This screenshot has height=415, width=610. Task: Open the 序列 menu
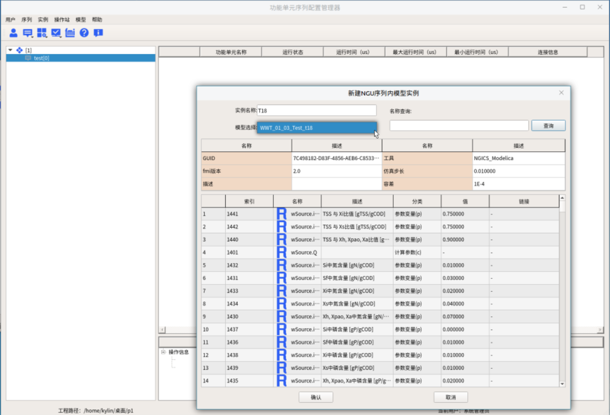coord(27,20)
